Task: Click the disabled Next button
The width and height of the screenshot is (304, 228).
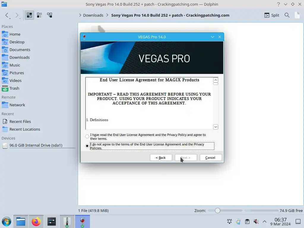Action: [186, 158]
